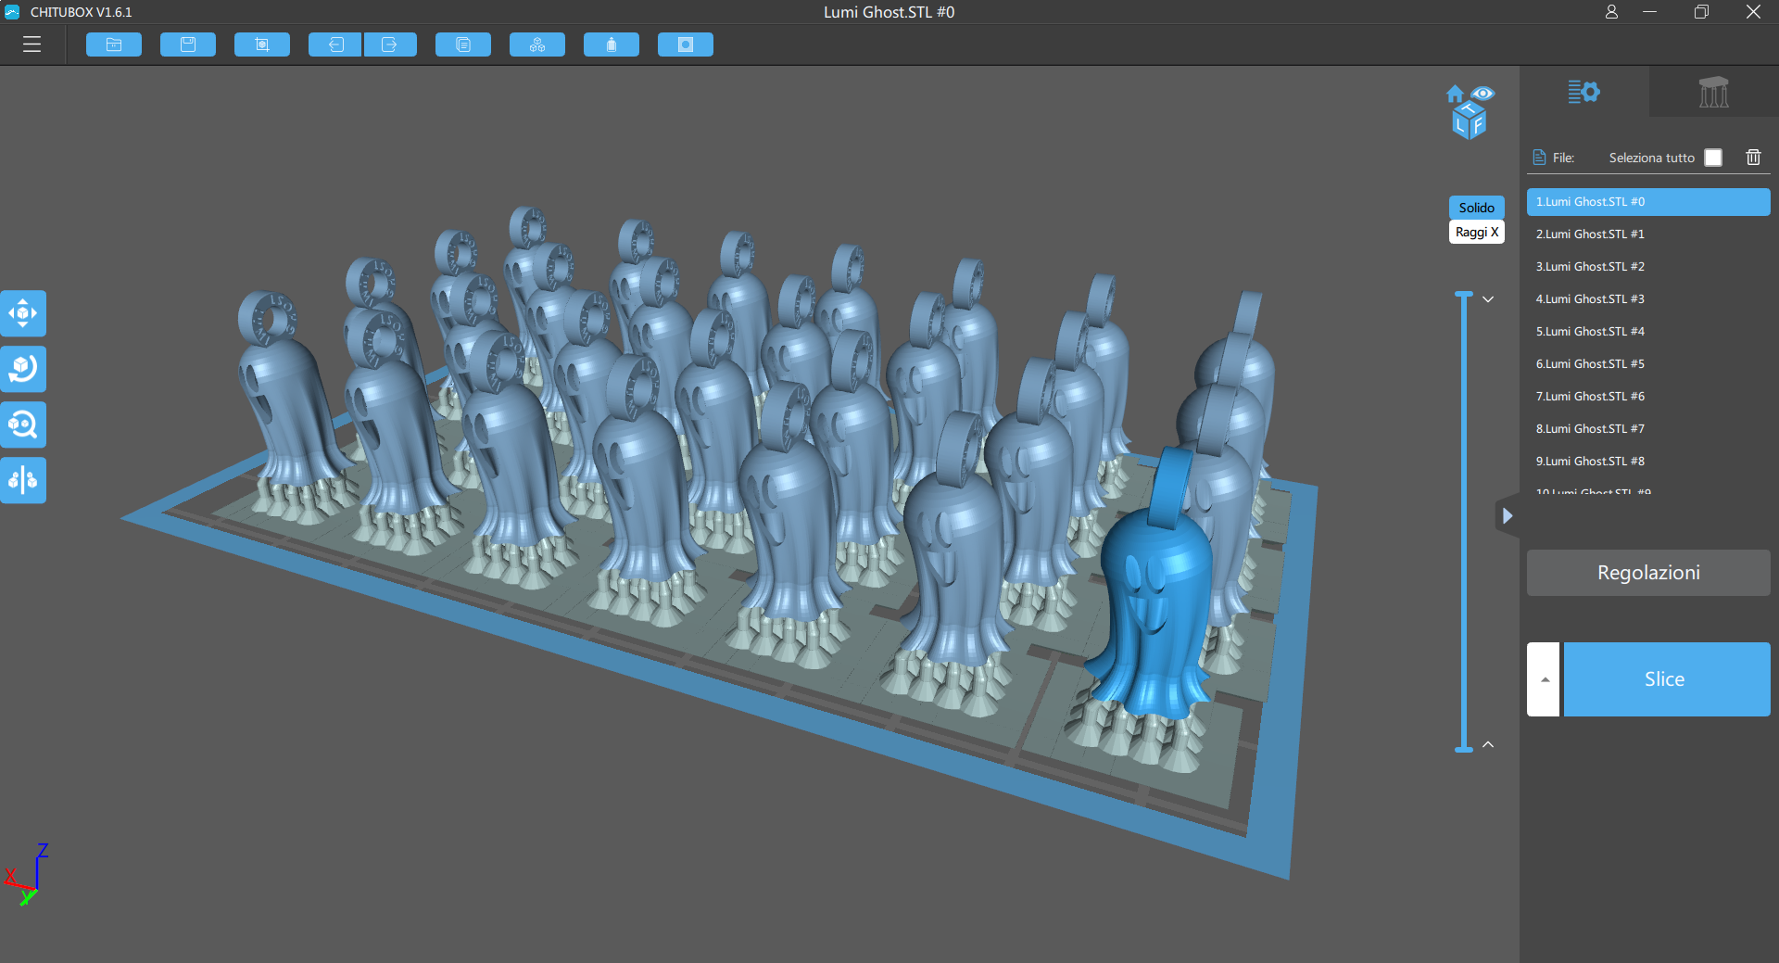Switch view mode to Solido
The image size is (1779, 963).
[x=1476, y=208]
